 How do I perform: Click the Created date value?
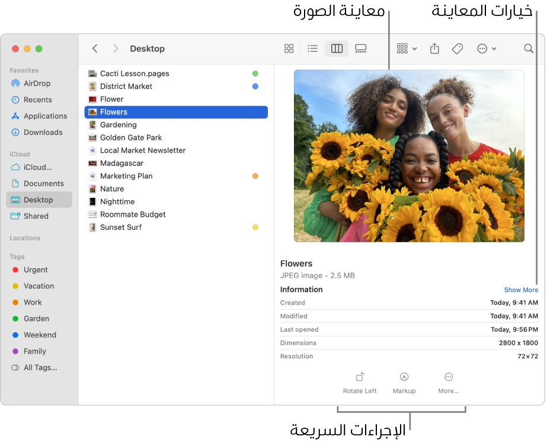514,303
